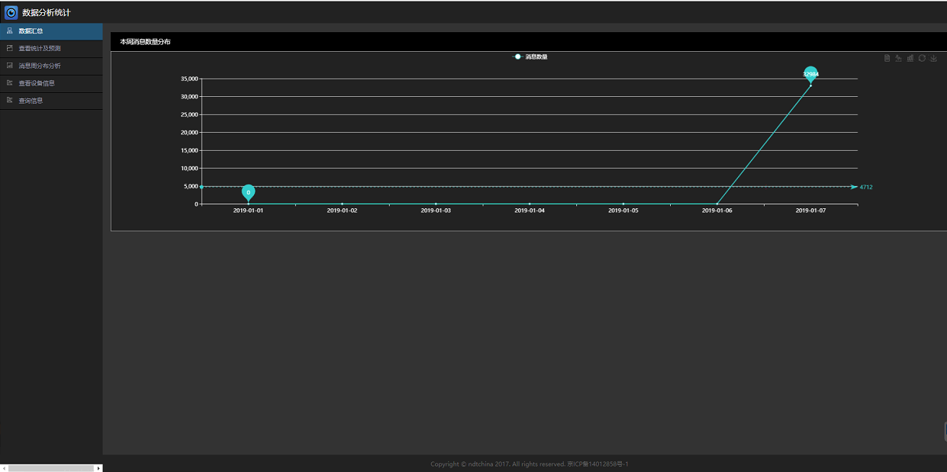Screen dimensions: 947x472
Task: Click the horizontal scrollbar right arrow
Action: [x=98, y=467]
